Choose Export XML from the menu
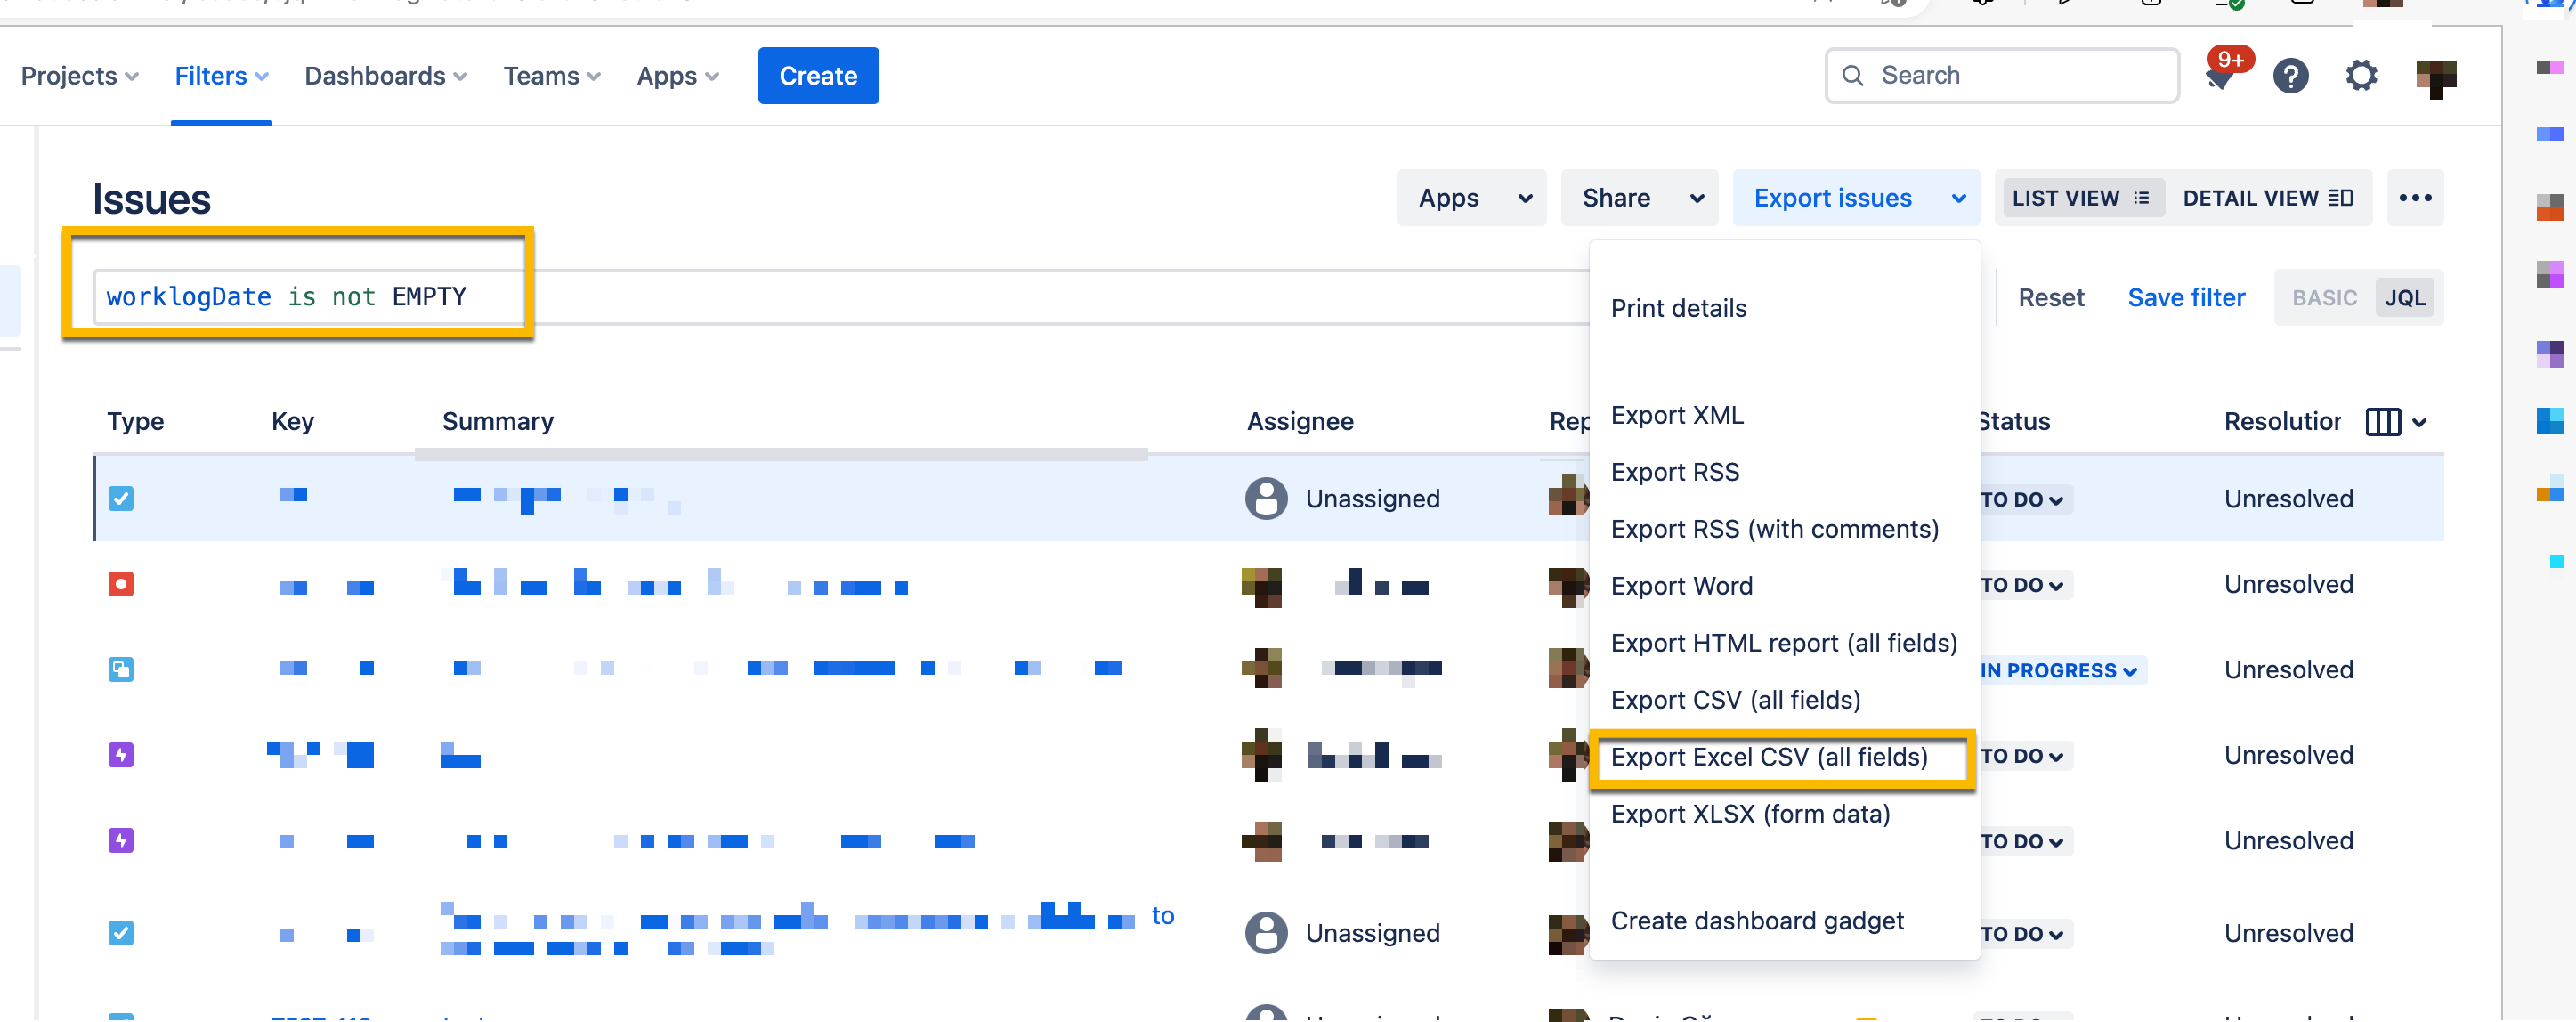 [1676, 415]
